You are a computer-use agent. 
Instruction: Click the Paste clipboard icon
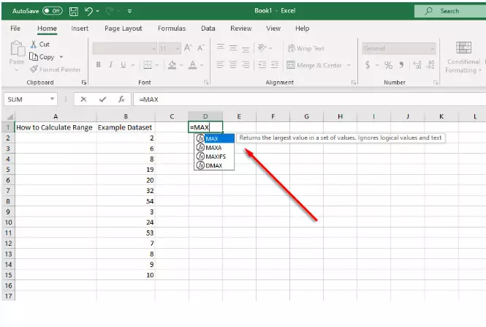click(18, 48)
